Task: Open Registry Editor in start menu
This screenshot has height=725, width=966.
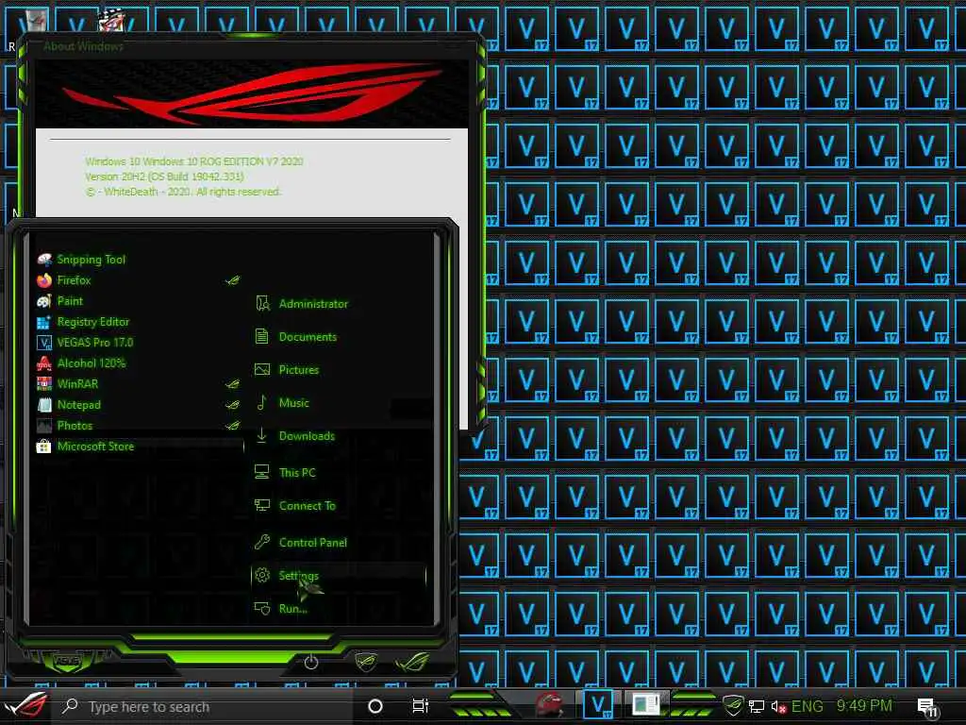Action: coord(83,322)
